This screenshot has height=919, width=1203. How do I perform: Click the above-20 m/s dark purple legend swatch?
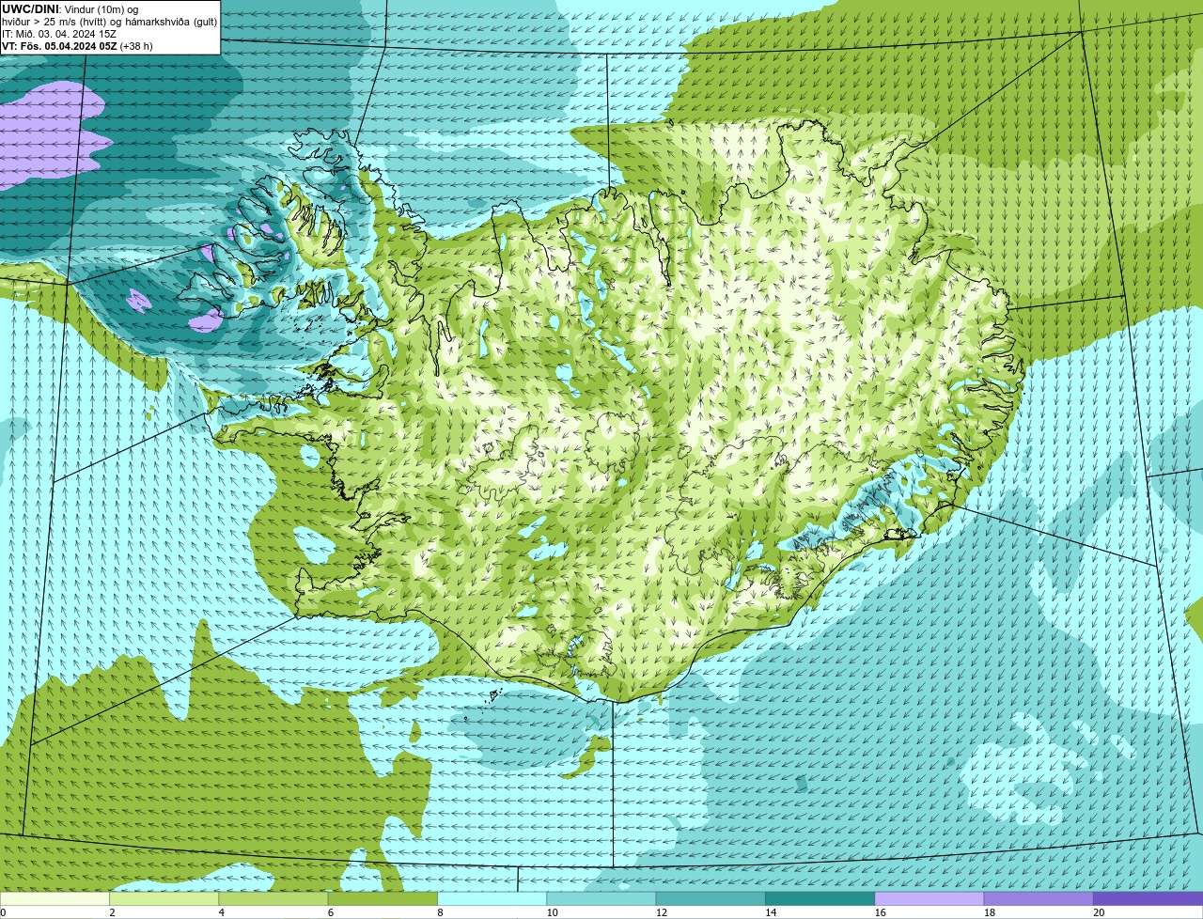pos(1148,898)
